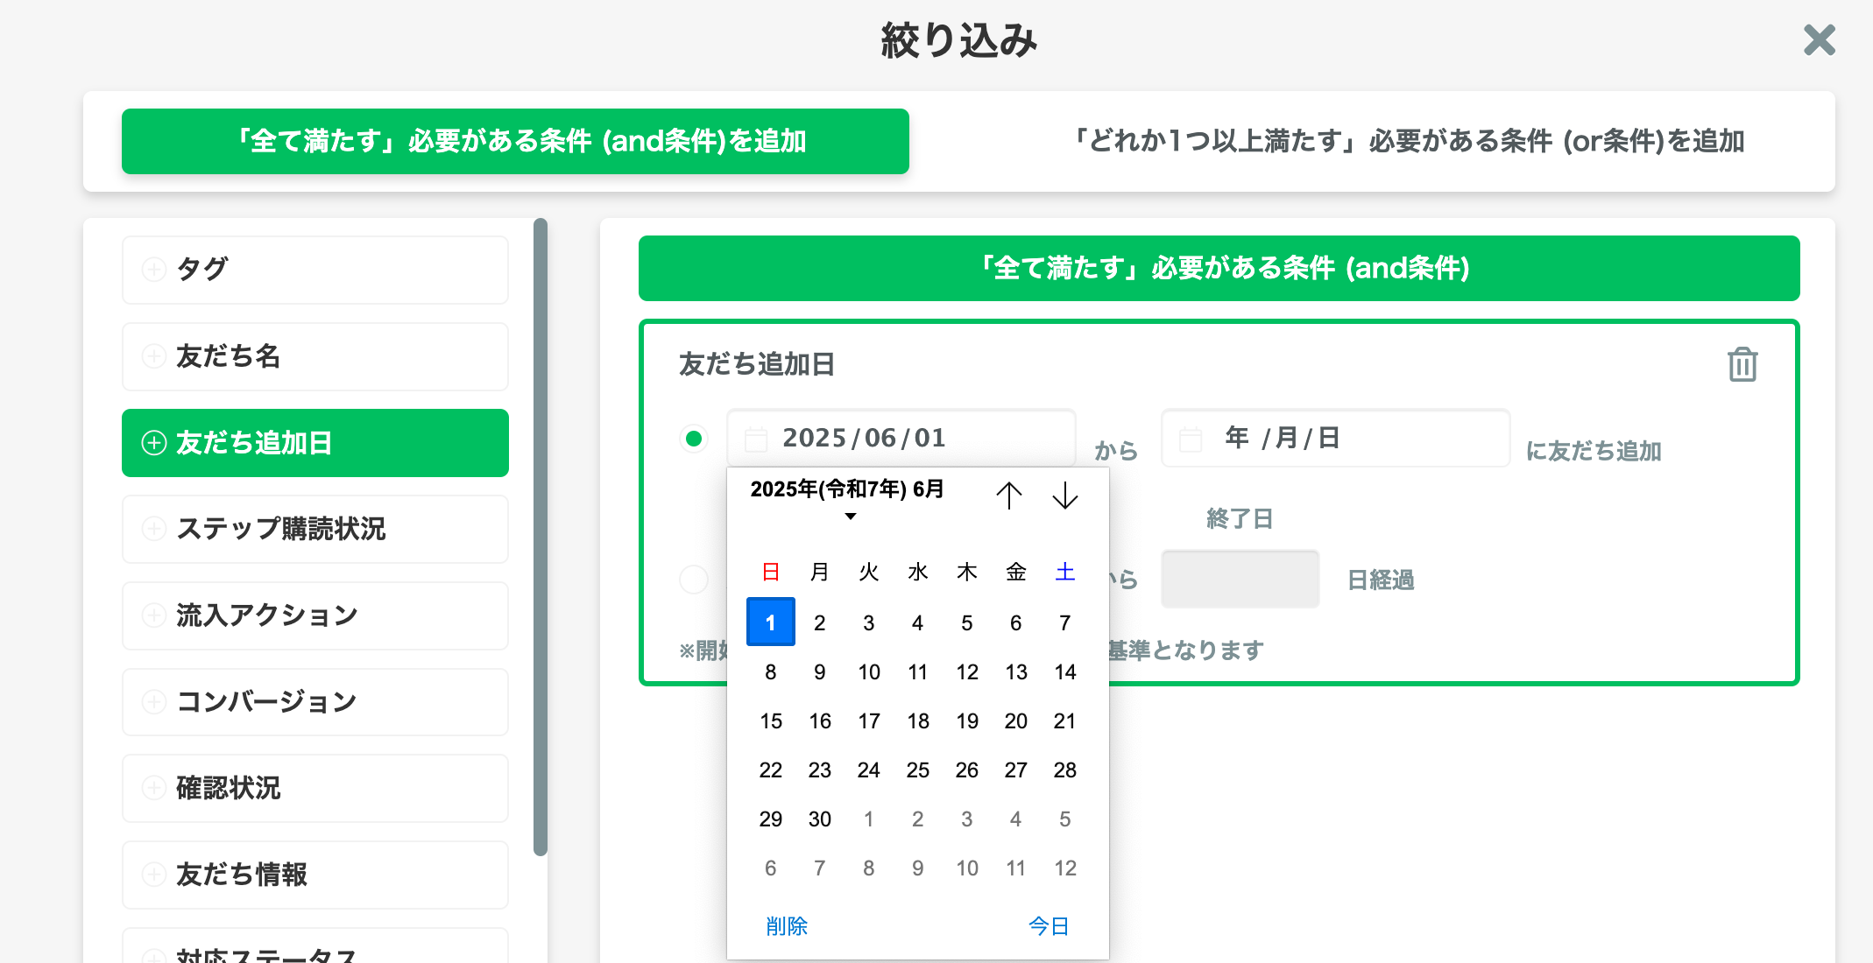Click the plus icon next to タグ

tap(155, 269)
